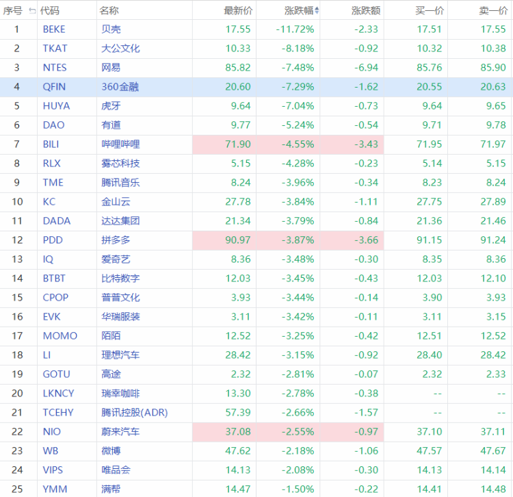Screen dimensions: 513x497
Task: Open stock code BTBT
Action: click(x=54, y=279)
